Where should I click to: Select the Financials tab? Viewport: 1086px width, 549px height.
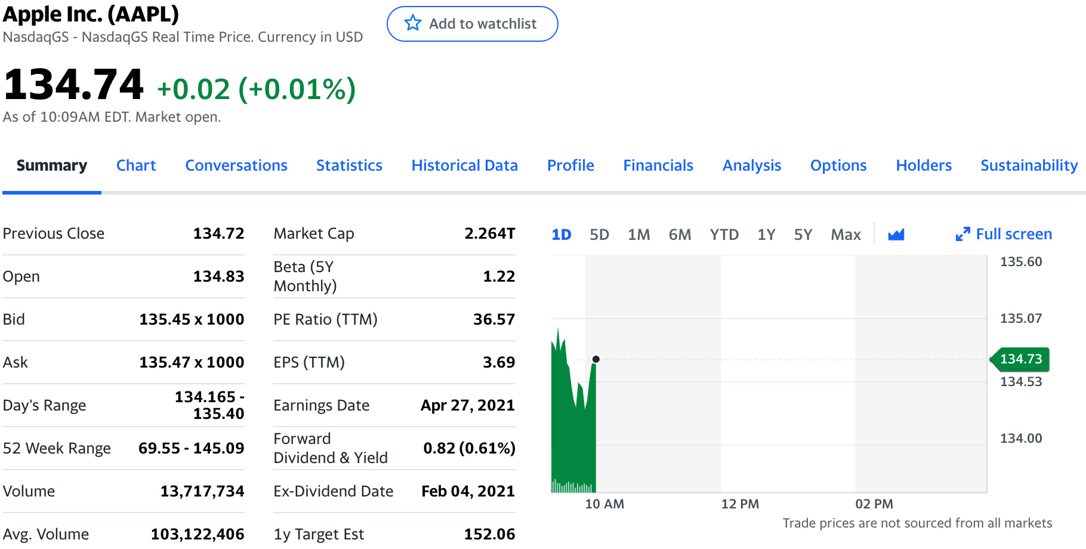[x=658, y=165]
